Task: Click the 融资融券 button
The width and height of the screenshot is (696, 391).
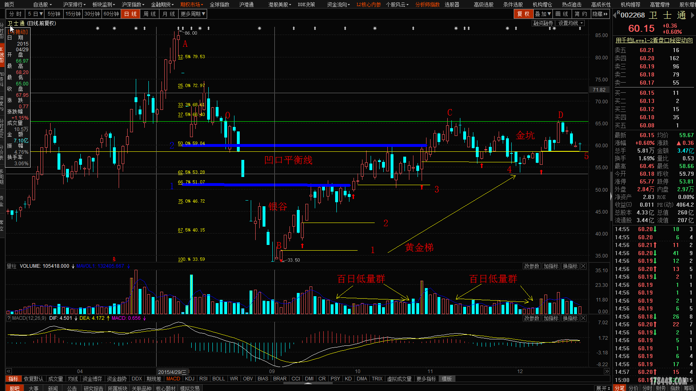Action: point(543,23)
